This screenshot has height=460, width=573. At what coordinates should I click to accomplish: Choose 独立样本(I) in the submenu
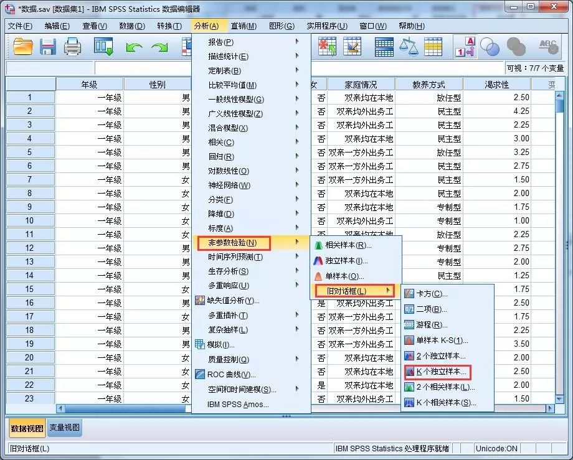(346, 261)
